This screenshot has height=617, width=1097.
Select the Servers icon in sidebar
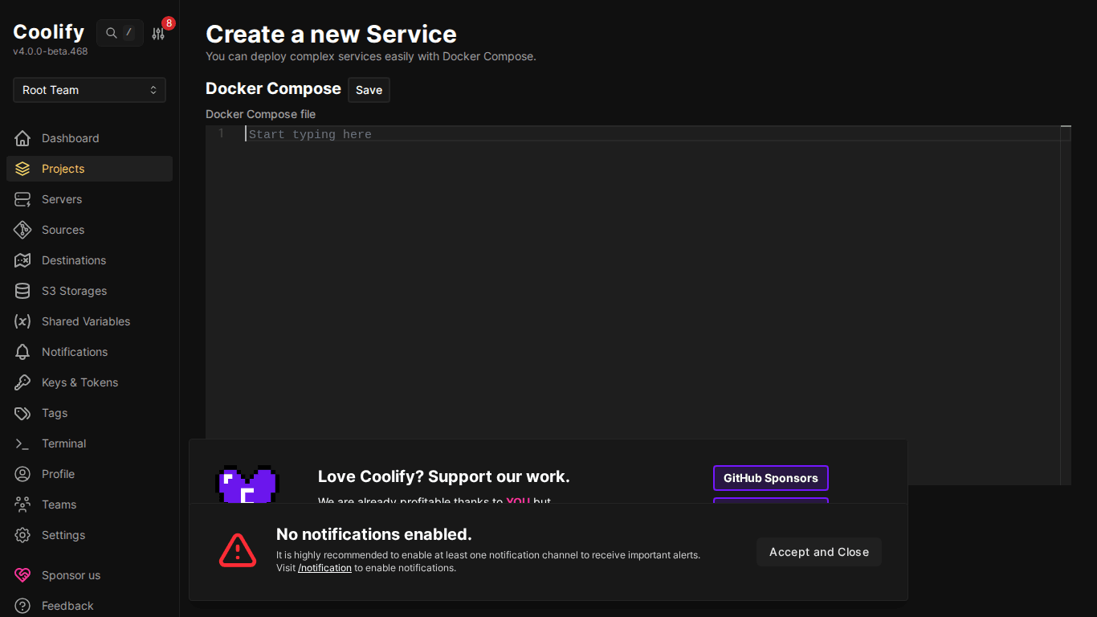(22, 199)
